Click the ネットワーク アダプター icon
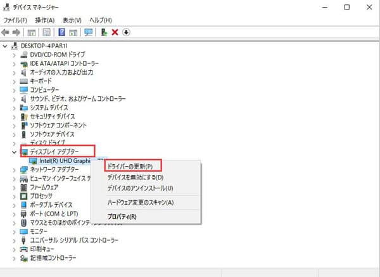This screenshot has height=277, width=380. click(x=24, y=169)
